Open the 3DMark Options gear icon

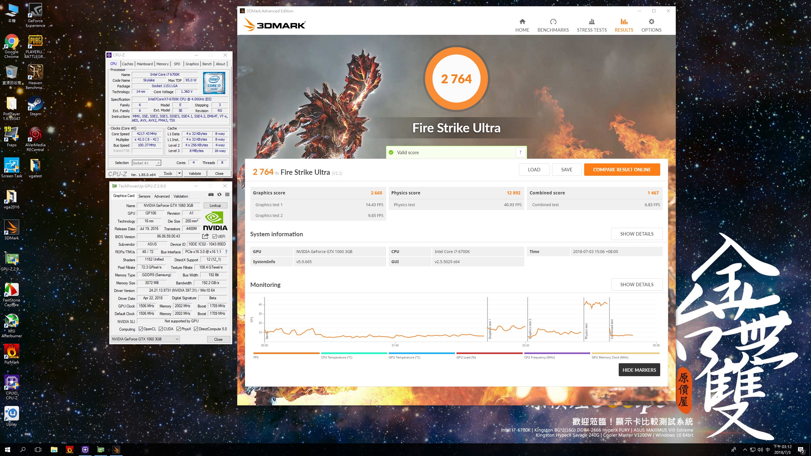[x=651, y=22]
